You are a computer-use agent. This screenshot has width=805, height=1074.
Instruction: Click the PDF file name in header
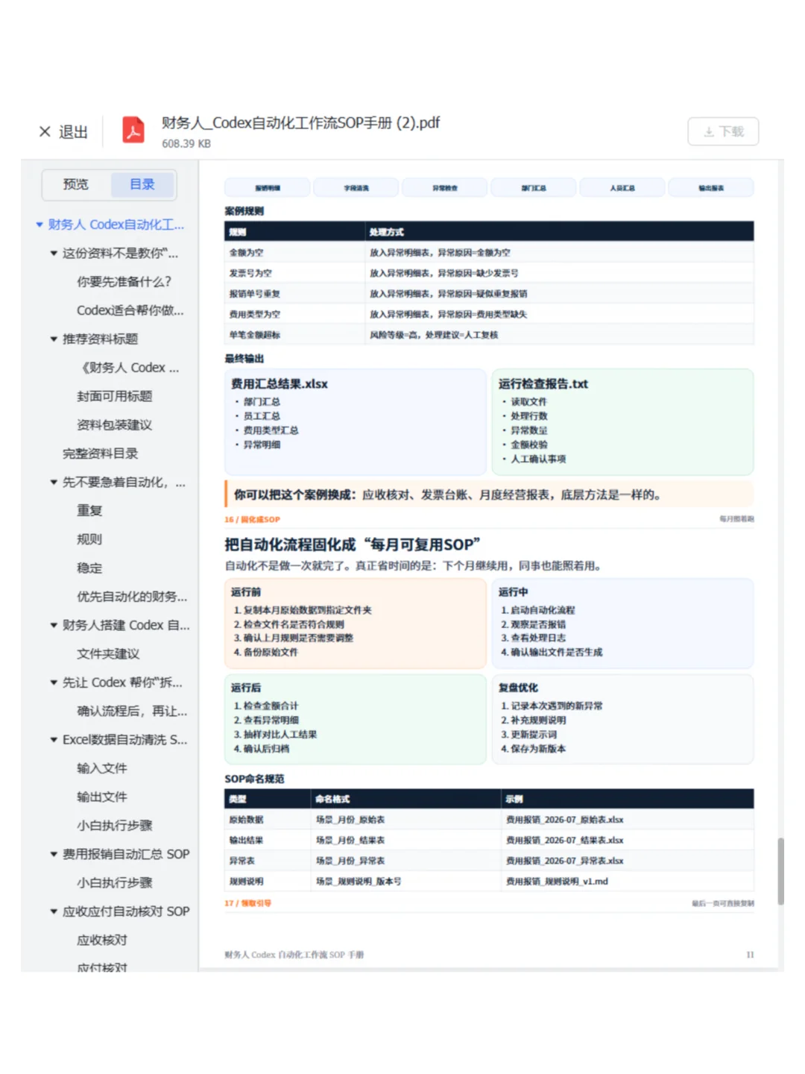[x=300, y=123]
